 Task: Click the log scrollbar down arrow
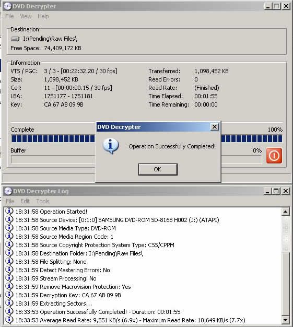[x=285, y=320]
